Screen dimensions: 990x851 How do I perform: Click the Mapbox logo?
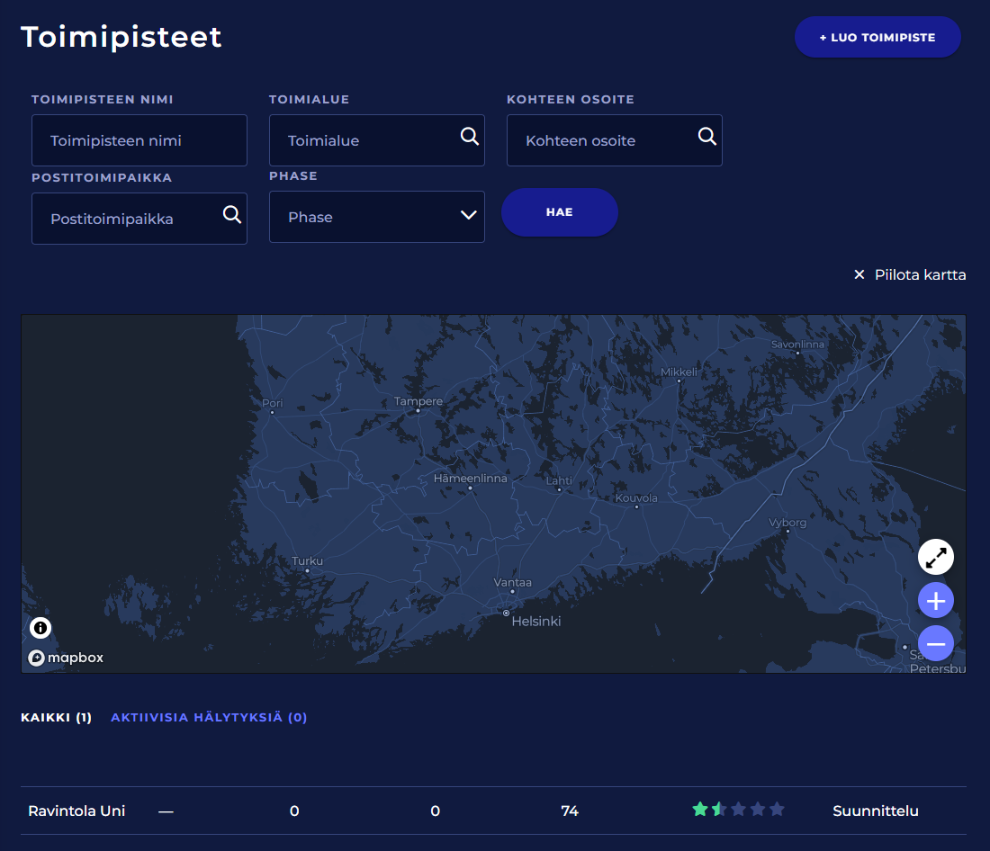click(66, 658)
